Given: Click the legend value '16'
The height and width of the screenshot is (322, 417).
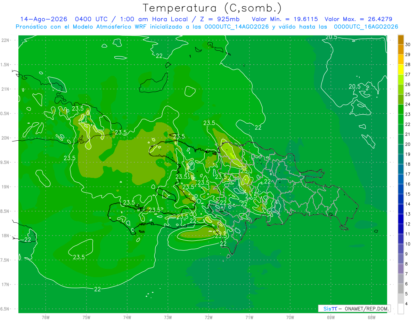Looking at the screenshot, I should click(408, 184).
